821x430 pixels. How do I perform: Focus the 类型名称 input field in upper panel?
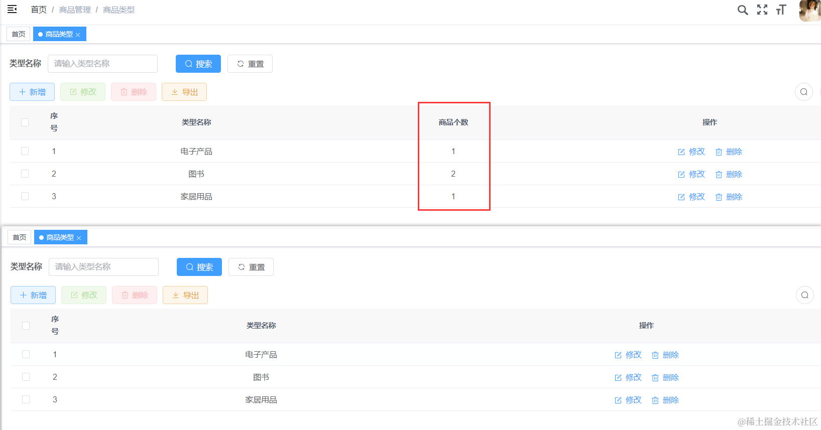(x=102, y=64)
